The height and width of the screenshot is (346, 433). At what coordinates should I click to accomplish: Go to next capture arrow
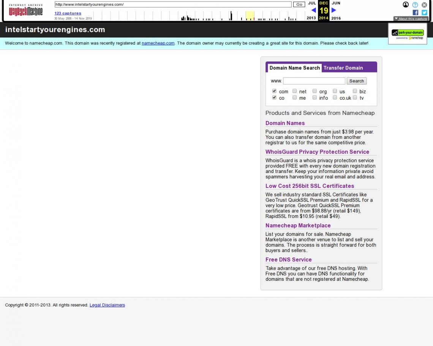point(334,10)
